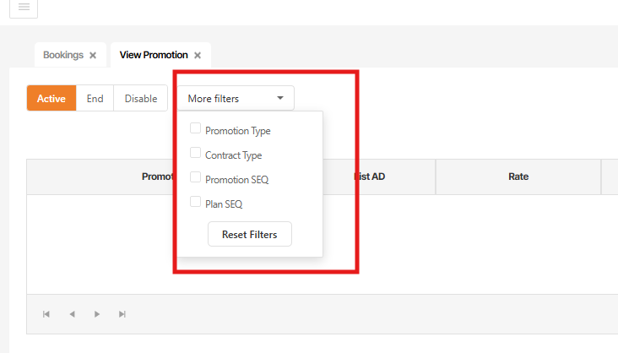
Task: Click the Reset Filters button
Action: (x=250, y=234)
